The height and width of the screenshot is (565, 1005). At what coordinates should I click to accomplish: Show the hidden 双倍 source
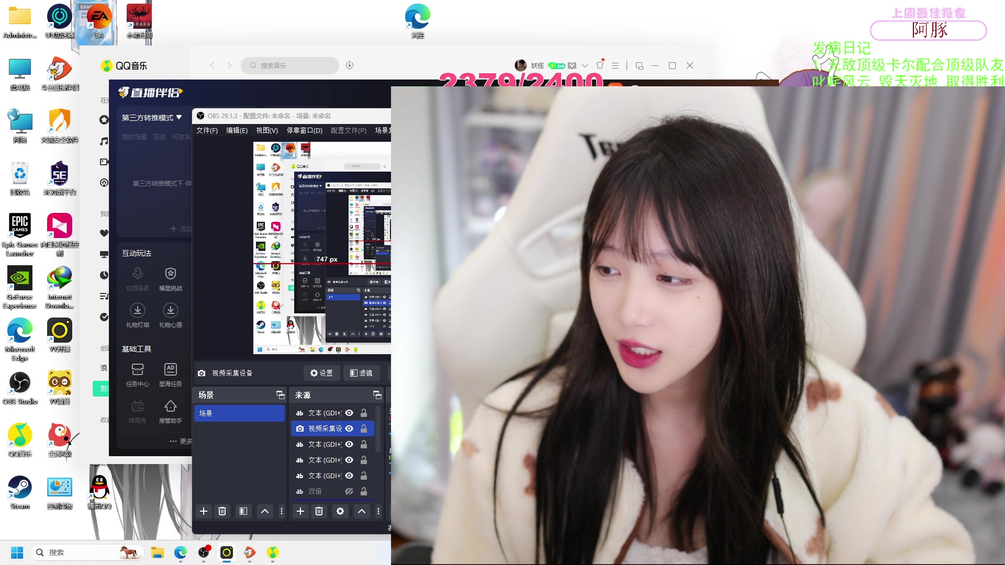pos(349,491)
